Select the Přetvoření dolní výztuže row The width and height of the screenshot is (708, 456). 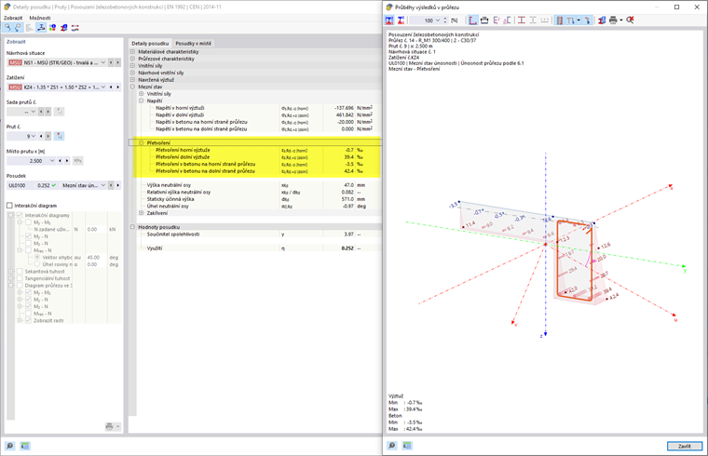tap(258, 157)
